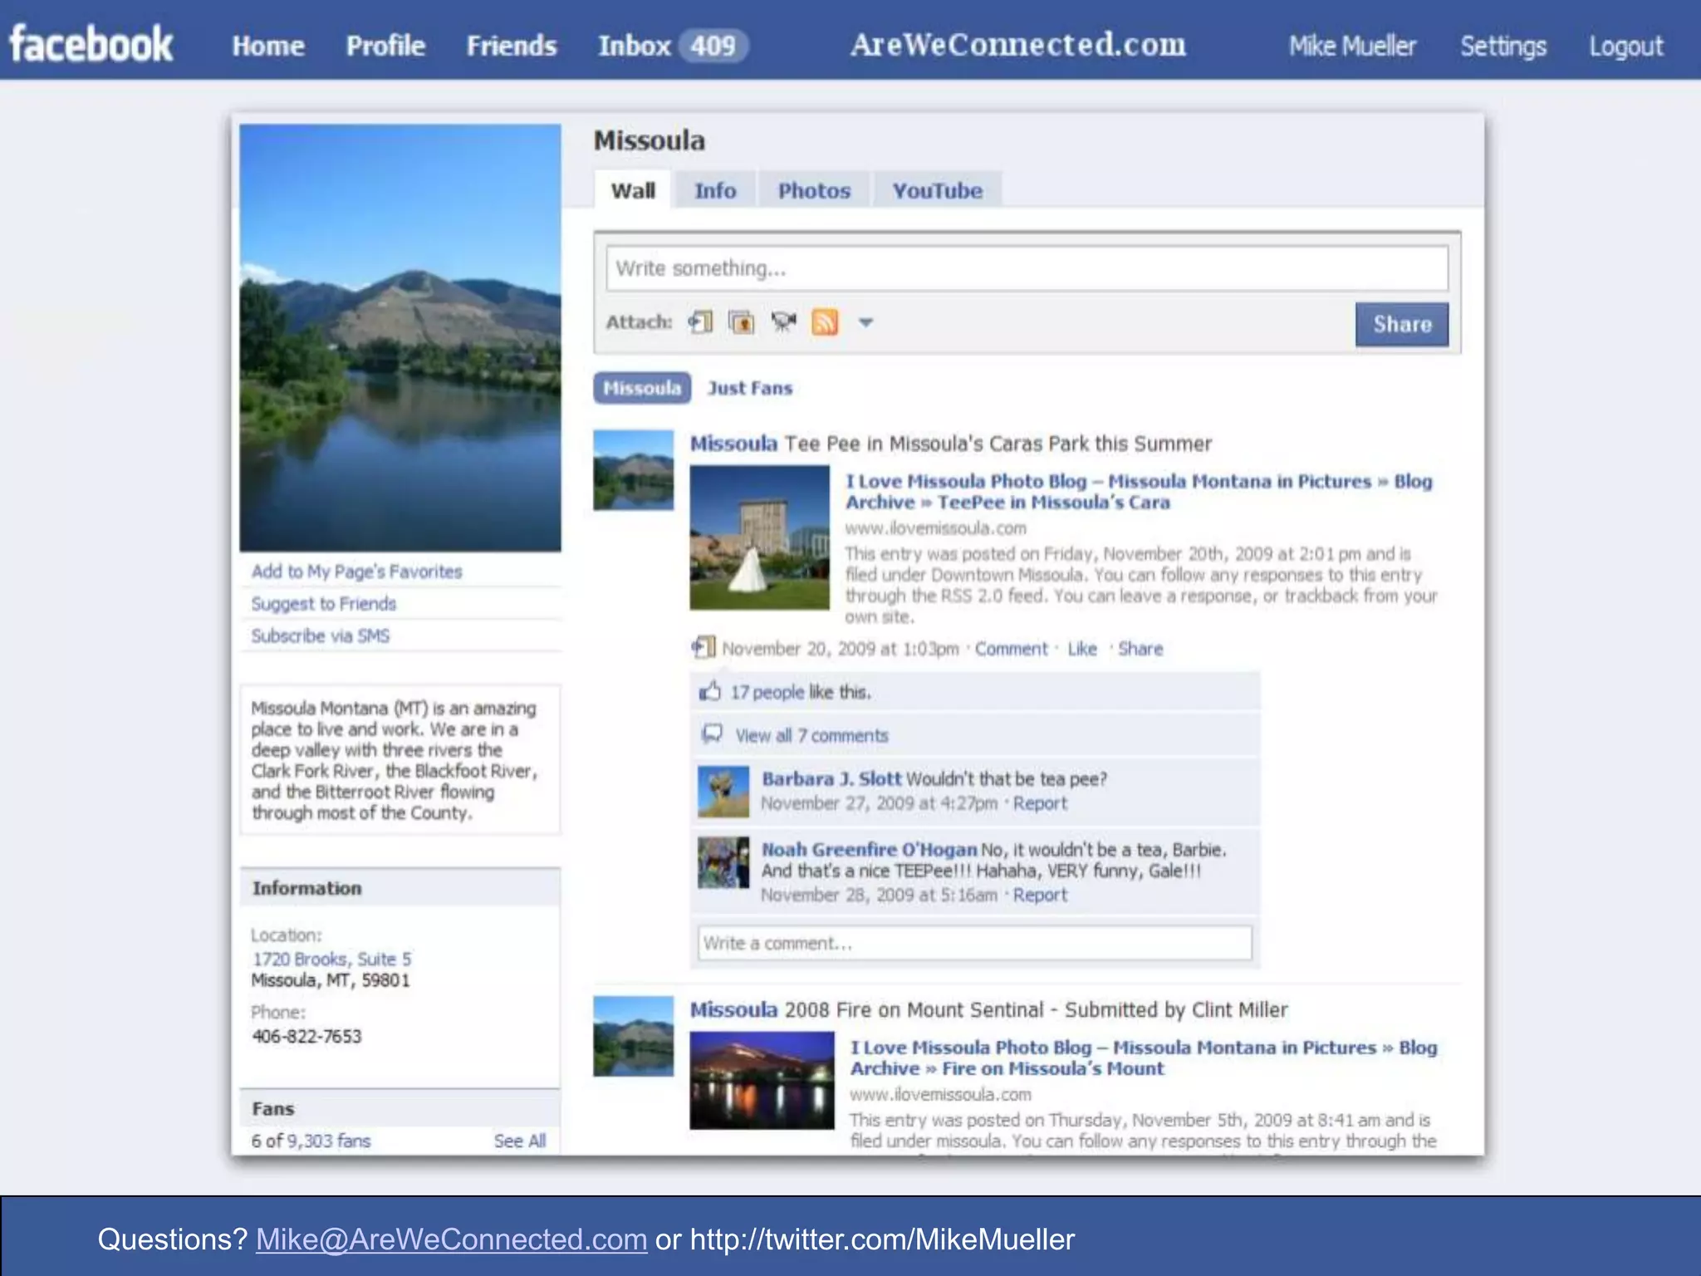Attach a photo using the photo icon
This screenshot has height=1276, width=1701.
[741, 322]
